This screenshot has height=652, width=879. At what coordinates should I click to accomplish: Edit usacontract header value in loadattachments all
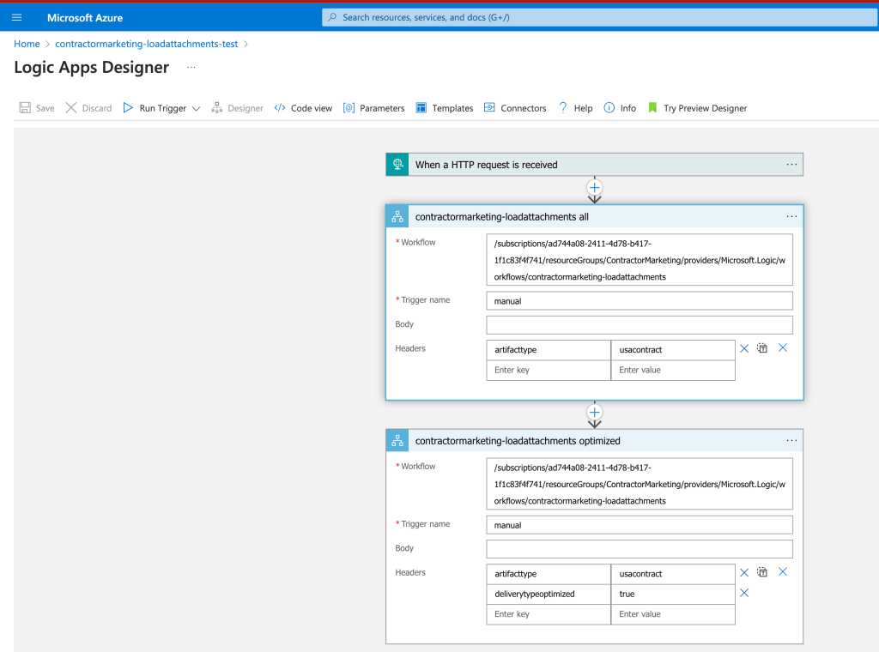click(673, 350)
